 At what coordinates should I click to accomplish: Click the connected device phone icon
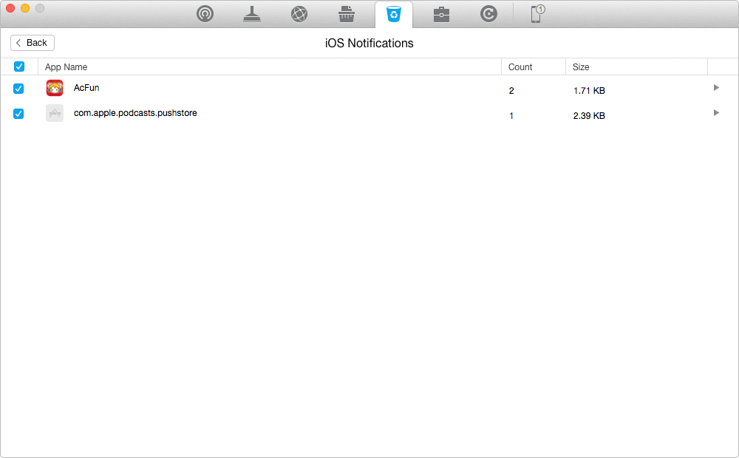tap(537, 13)
